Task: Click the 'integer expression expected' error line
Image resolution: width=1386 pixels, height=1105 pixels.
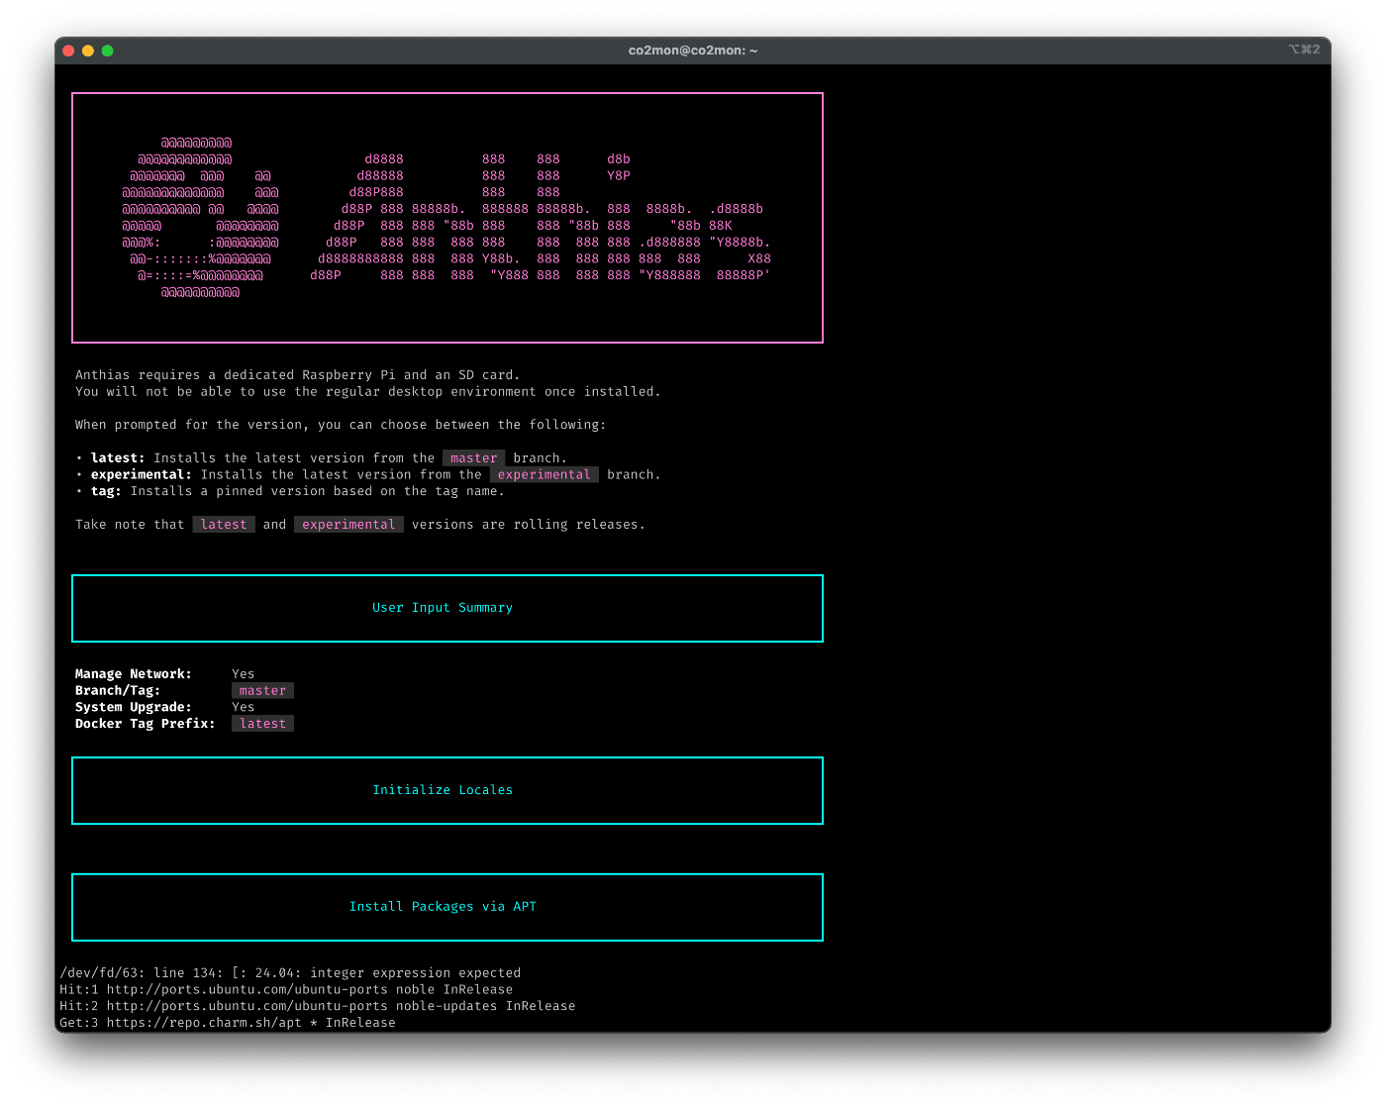Action: point(290,973)
